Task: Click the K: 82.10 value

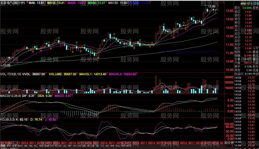Action: (x=22, y=120)
